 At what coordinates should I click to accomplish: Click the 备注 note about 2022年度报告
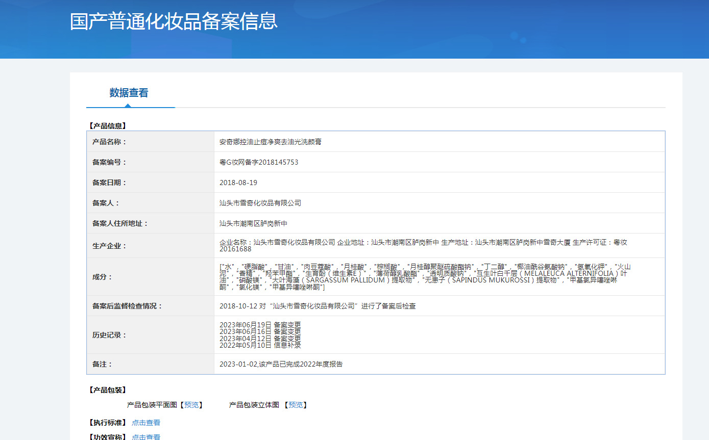pyautogui.click(x=281, y=364)
